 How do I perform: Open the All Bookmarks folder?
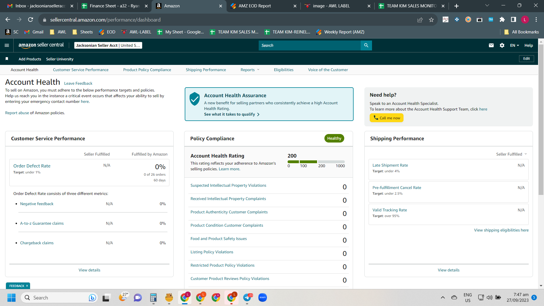522,32
